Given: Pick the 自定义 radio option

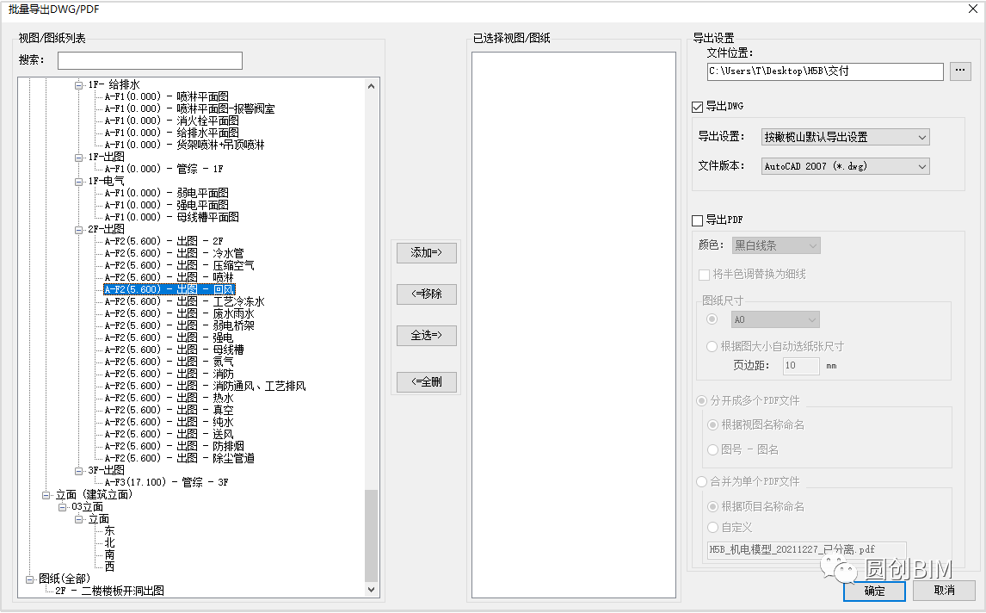Looking at the screenshot, I should [x=712, y=528].
